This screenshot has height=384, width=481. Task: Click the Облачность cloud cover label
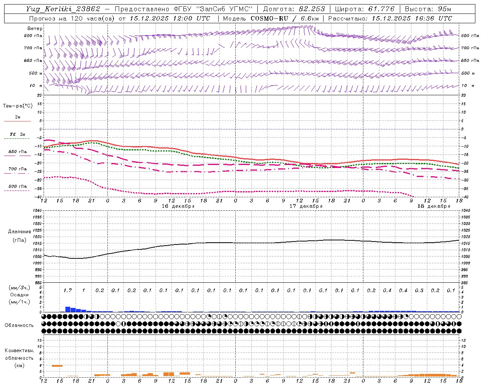19,325
